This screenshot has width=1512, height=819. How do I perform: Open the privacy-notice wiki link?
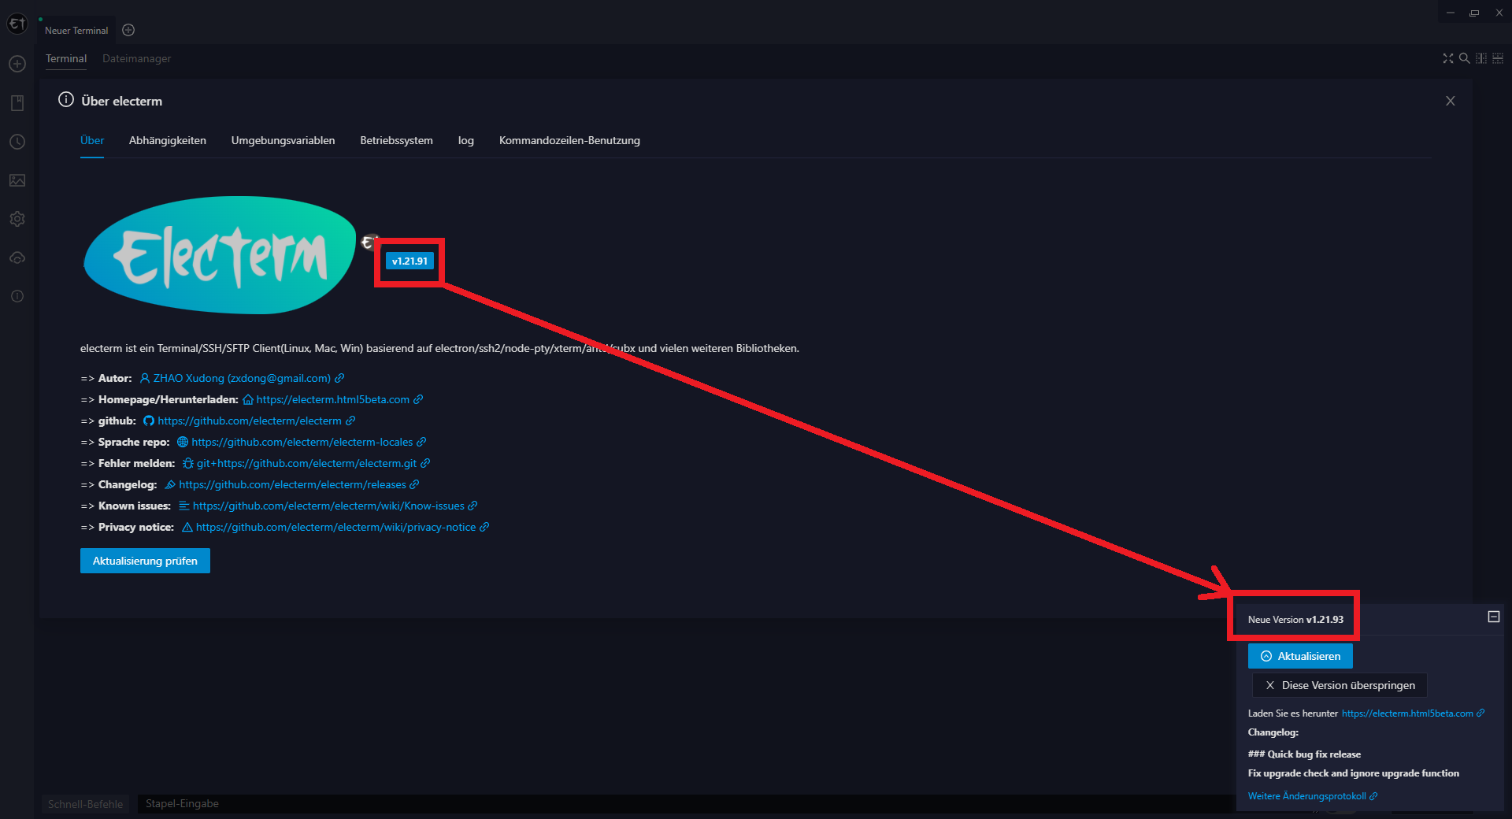(x=335, y=527)
